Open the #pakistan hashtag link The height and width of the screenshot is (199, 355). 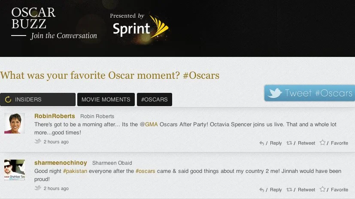(75, 171)
